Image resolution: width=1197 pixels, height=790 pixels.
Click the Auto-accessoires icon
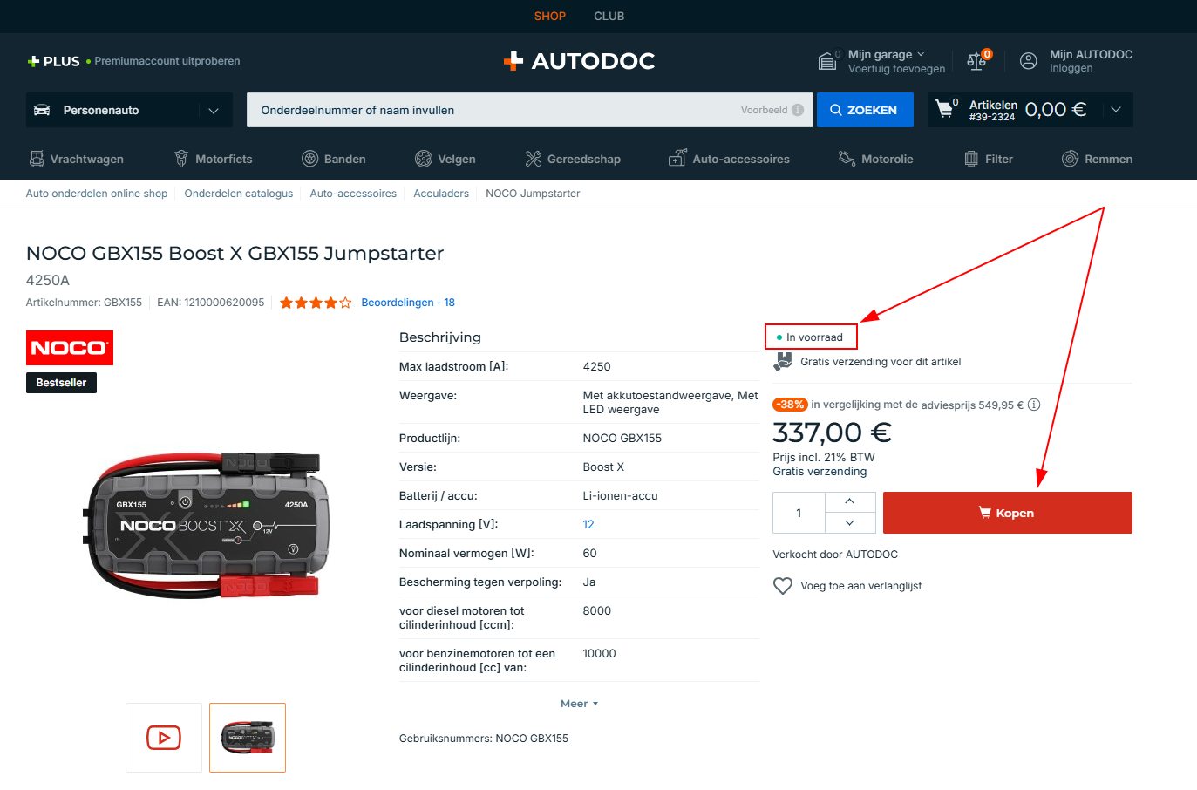677,158
